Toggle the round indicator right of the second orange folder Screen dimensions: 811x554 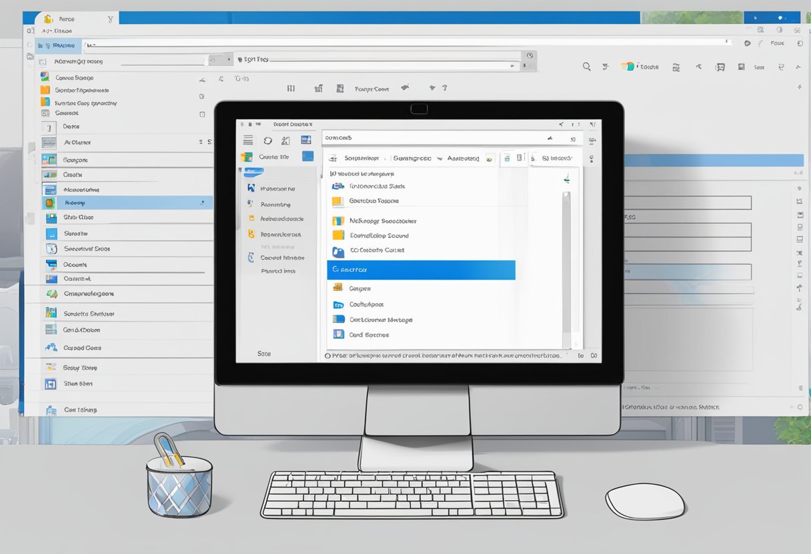[x=201, y=97]
